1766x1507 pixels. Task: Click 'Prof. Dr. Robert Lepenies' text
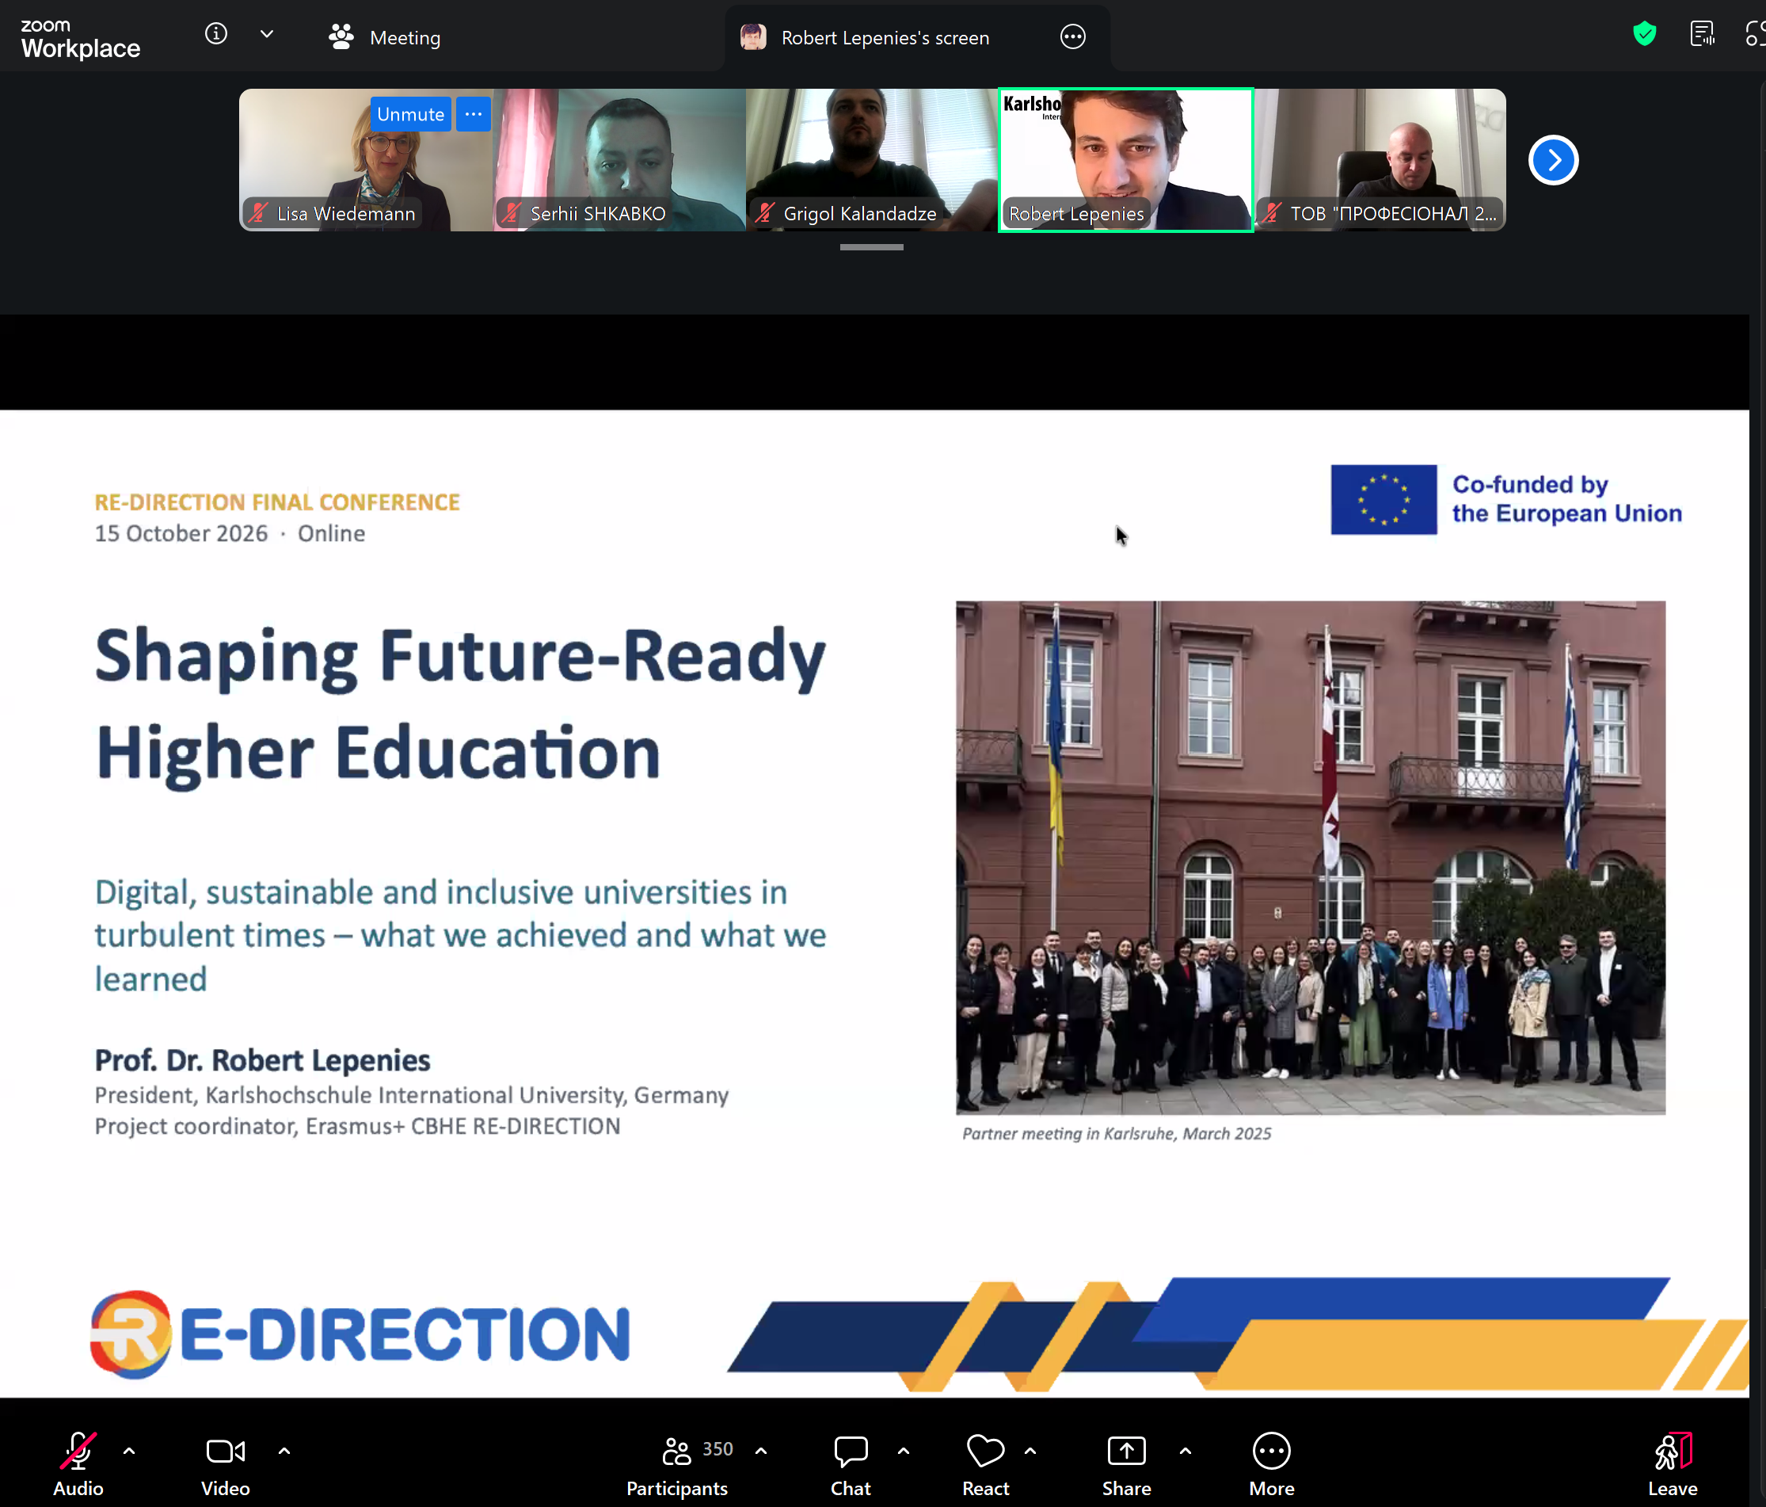(262, 1060)
